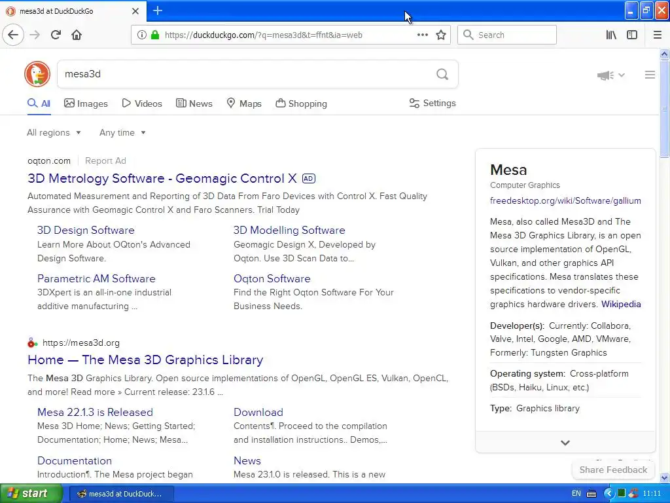
Task: Click the scrollbar up arrow
Action: pyautogui.click(x=665, y=54)
